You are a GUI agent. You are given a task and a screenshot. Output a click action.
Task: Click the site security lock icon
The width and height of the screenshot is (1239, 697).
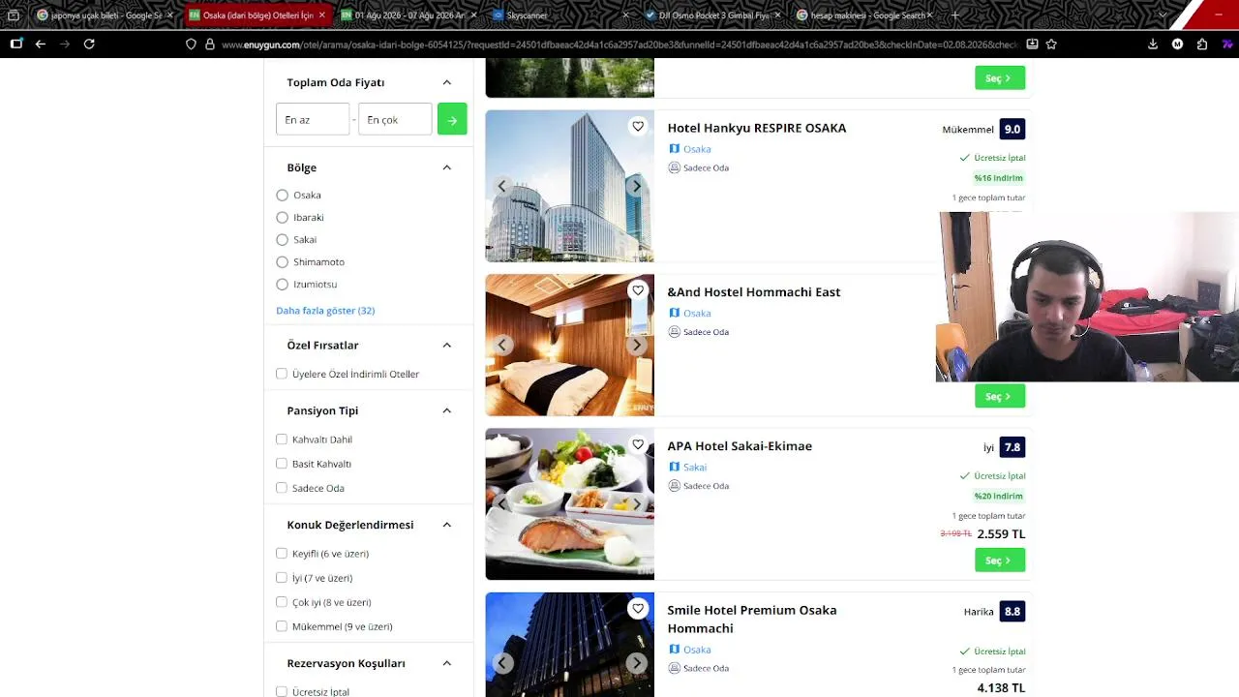[x=210, y=44]
